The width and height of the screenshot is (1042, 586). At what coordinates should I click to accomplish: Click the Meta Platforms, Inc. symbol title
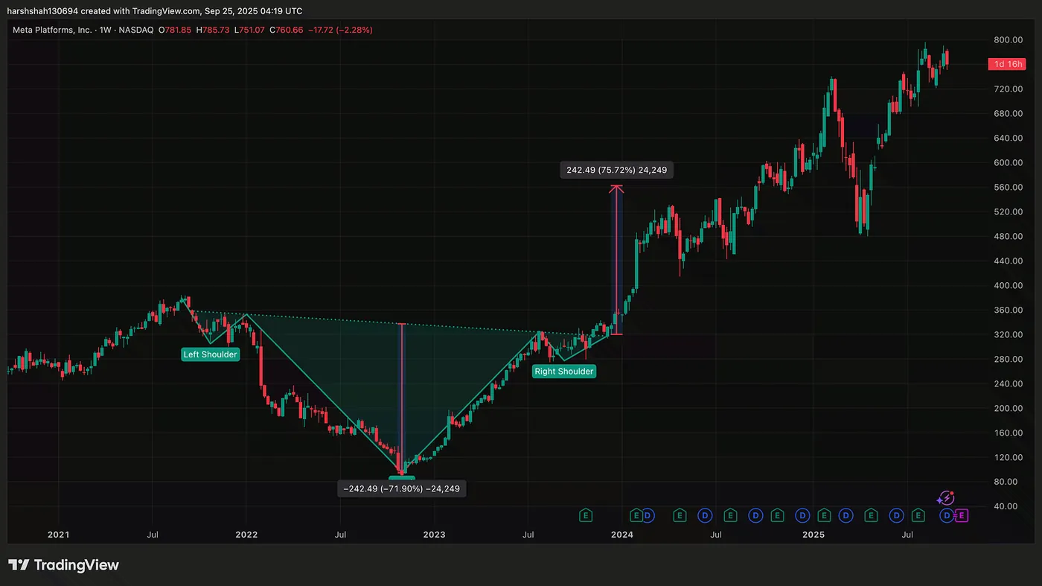click(x=52, y=30)
